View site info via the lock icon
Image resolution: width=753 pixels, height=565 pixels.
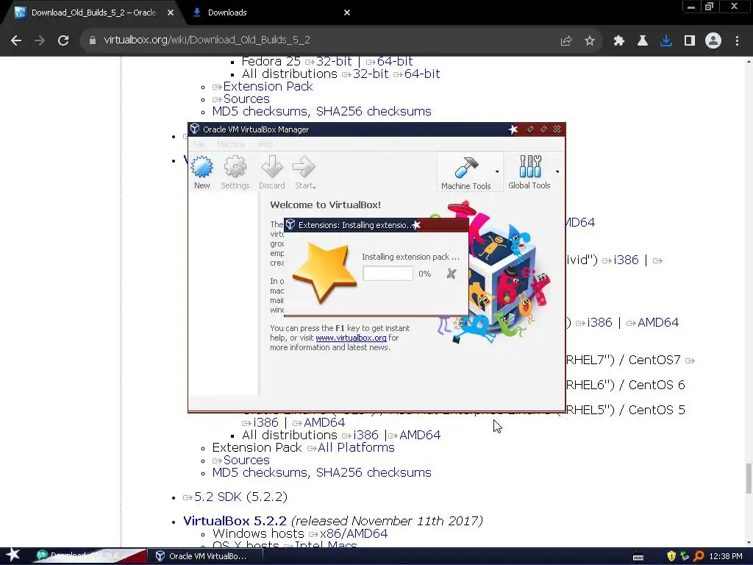92,40
